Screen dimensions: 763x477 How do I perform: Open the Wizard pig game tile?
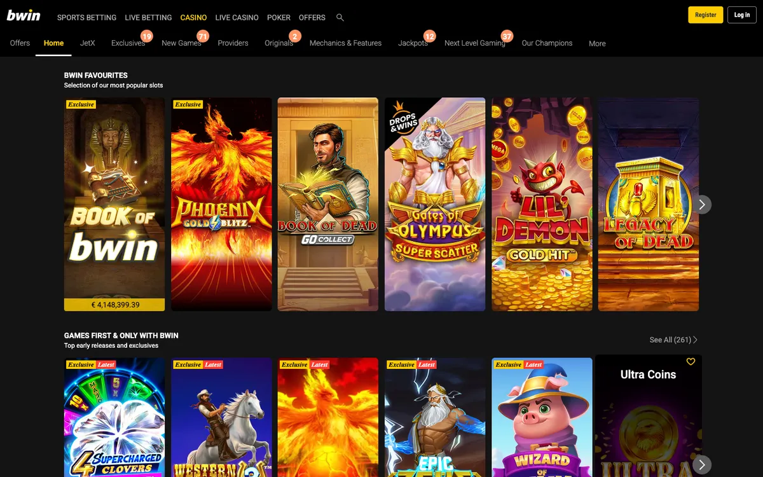(542, 417)
